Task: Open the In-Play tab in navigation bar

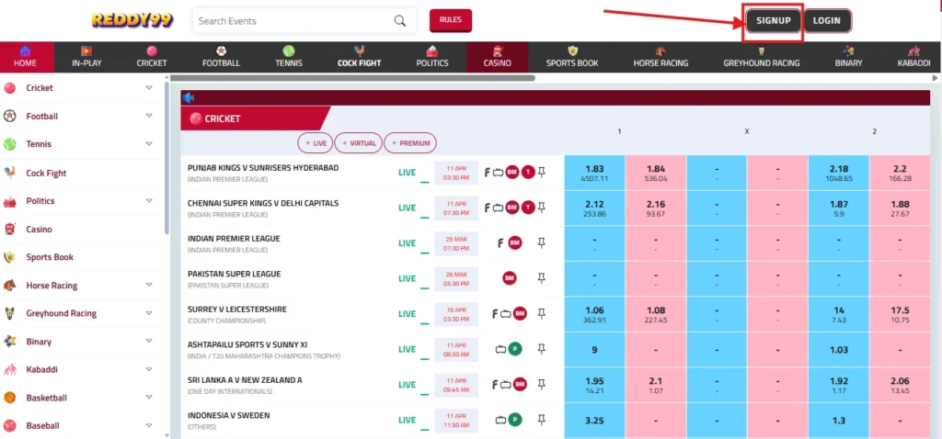Action: click(86, 57)
